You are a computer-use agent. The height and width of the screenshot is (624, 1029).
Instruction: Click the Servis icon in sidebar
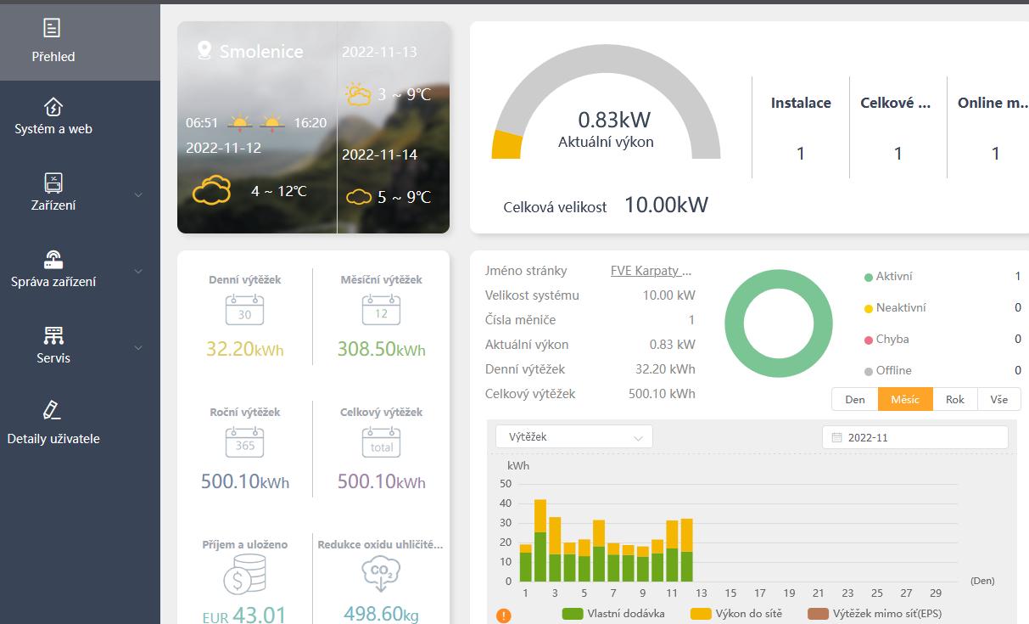53,335
